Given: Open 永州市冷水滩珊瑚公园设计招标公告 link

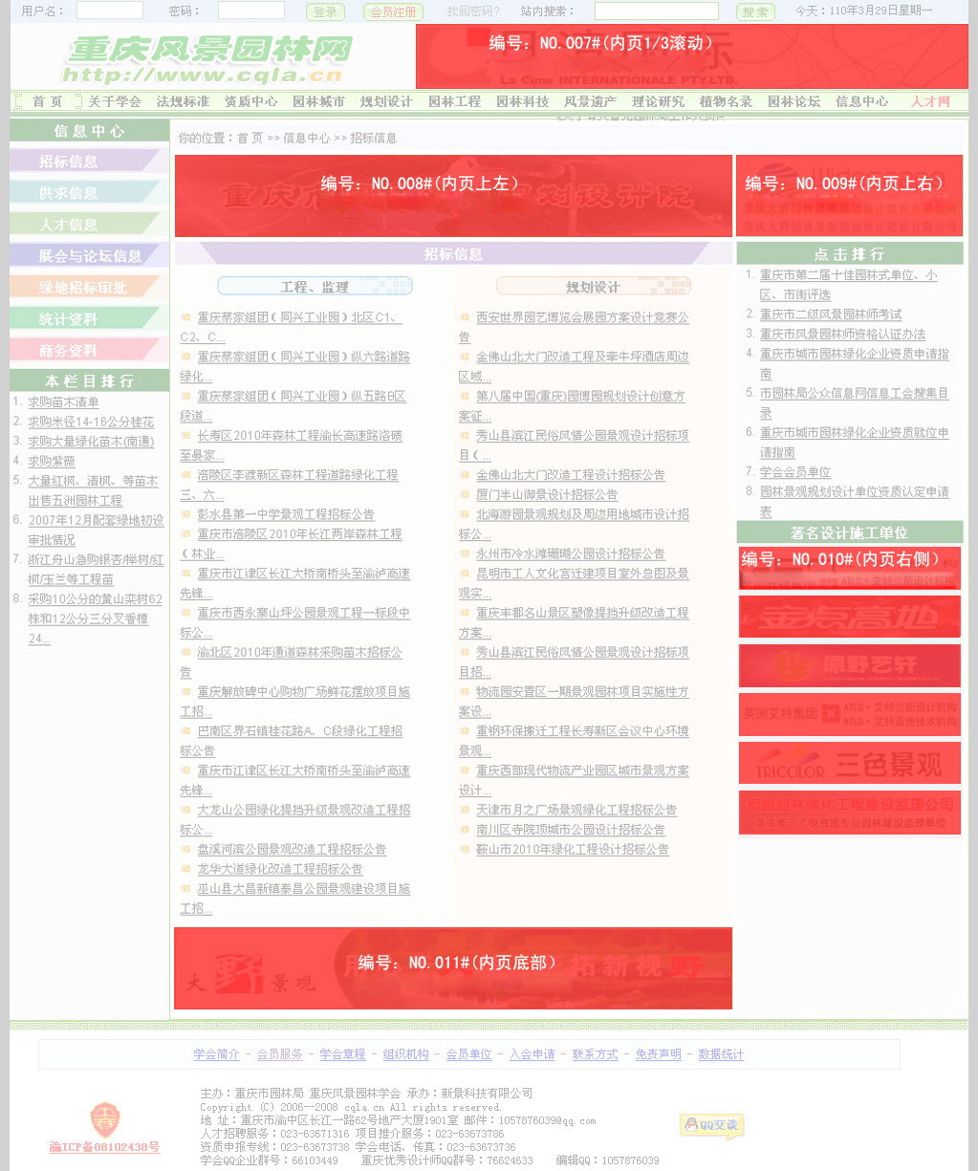Looking at the screenshot, I should pos(571,553).
